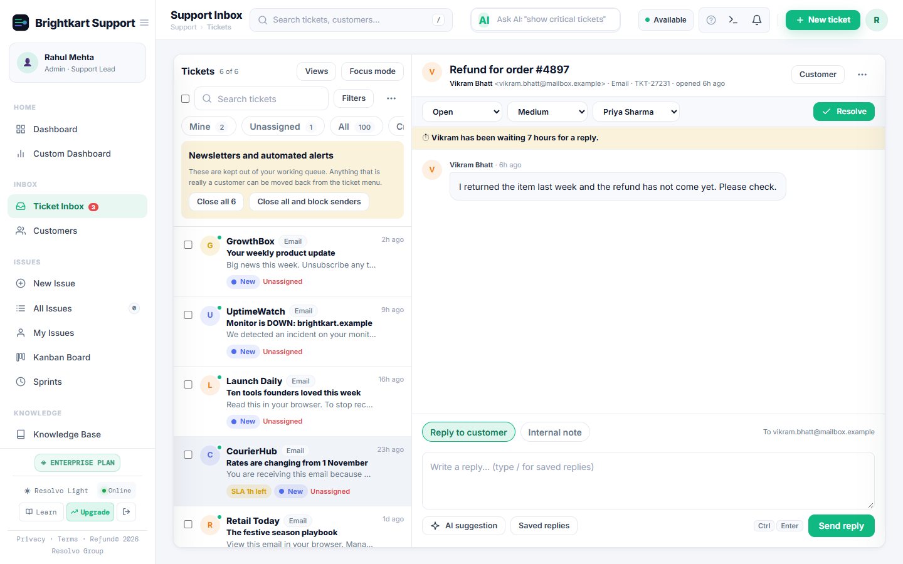Focus the top Search tickets, customers field

point(351,20)
